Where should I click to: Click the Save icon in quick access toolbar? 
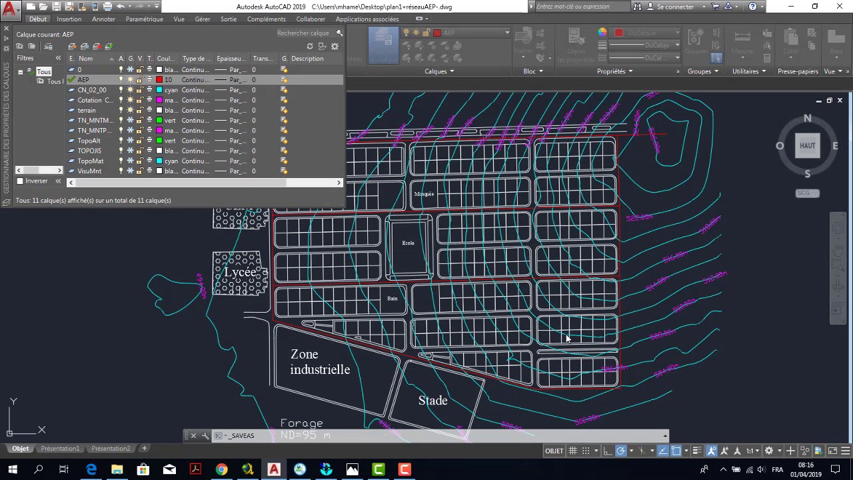point(57,7)
